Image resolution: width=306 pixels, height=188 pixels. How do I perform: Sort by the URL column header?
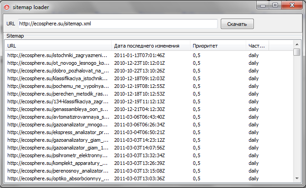(x=58, y=46)
